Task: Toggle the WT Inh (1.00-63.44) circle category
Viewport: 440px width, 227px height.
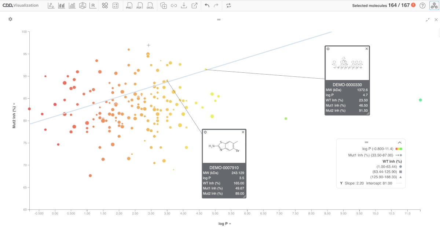Action: [384, 166]
